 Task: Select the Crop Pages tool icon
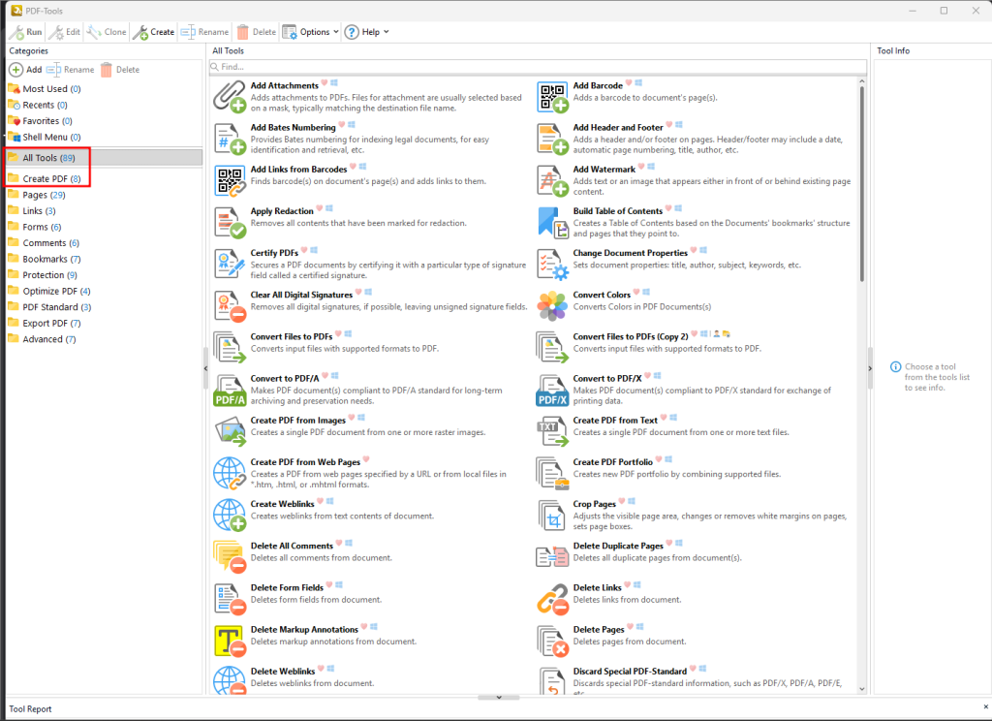pos(552,516)
